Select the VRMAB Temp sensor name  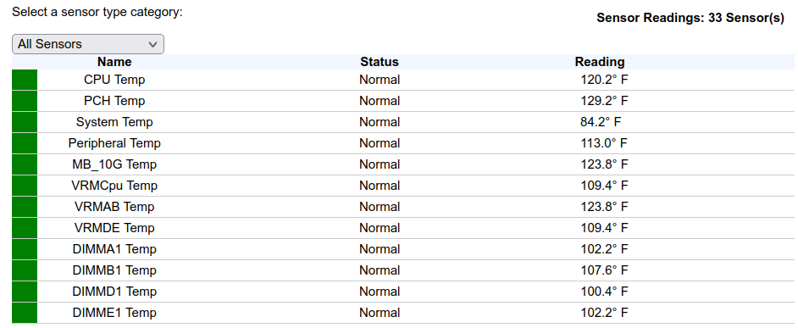114,207
